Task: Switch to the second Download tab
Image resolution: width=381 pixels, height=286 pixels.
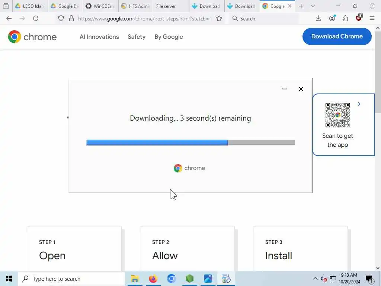Action: pos(241,6)
